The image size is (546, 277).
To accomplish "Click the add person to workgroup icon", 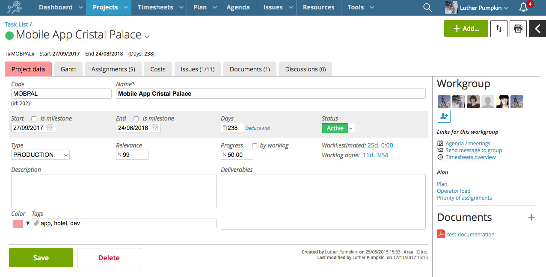I will (444, 116).
